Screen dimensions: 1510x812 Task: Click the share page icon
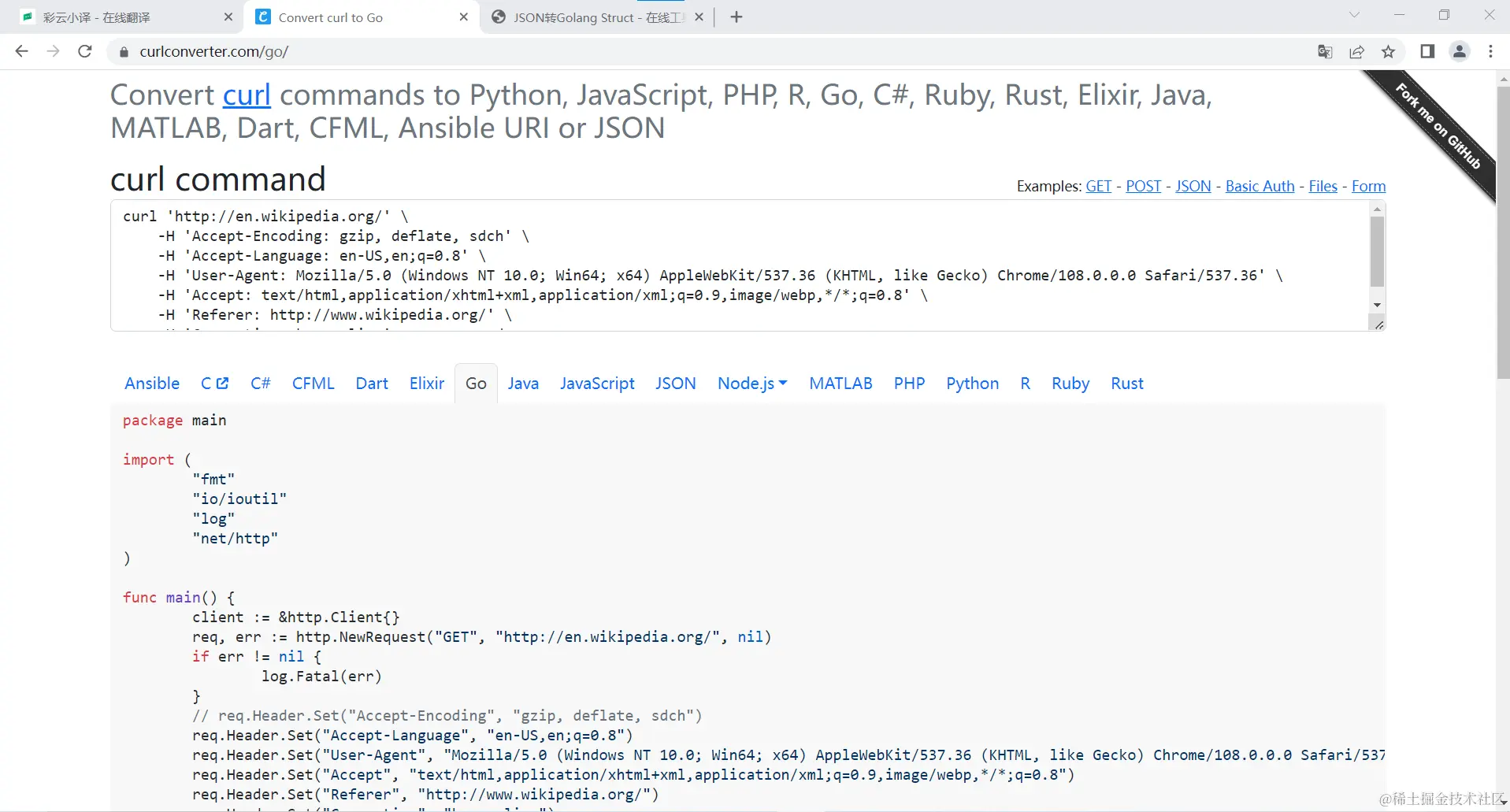tap(1356, 52)
